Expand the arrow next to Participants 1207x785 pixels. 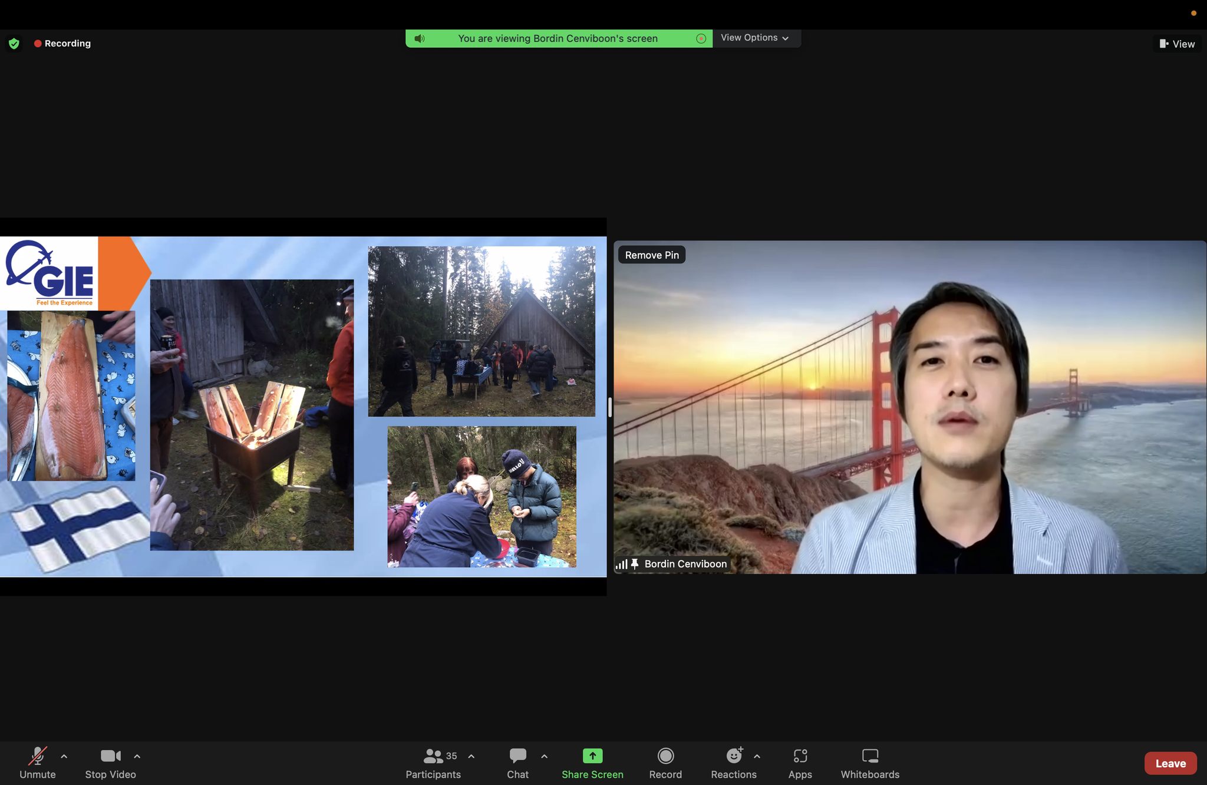(x=471, y=756)
